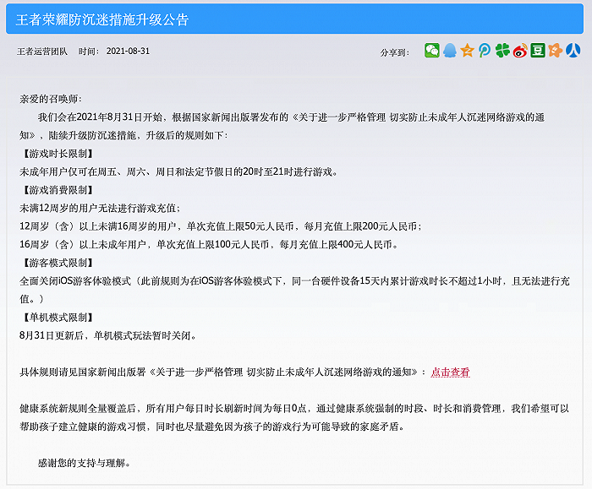Share to Douban with green 豆 icon
This screenshot has width=592, height=489.
[x=538, y=51]
